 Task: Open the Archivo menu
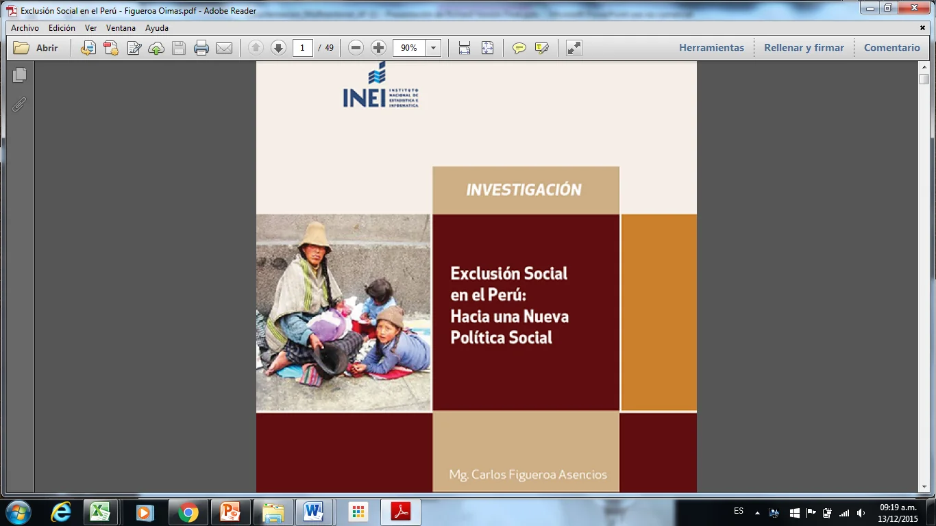(x=25, y=28)
